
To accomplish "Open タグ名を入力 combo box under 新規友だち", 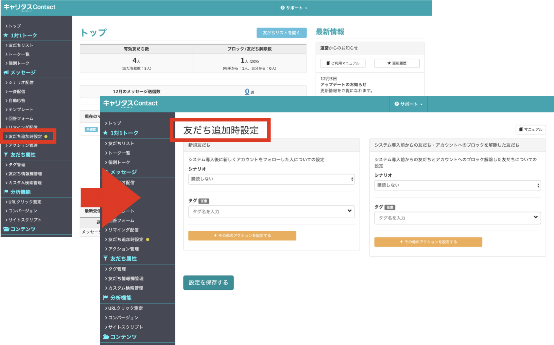I will [x=271, y=212].
